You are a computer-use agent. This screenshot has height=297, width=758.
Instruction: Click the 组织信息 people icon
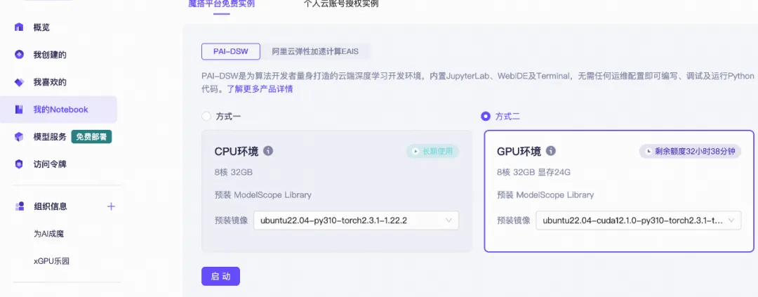click(x=20, y=206)
